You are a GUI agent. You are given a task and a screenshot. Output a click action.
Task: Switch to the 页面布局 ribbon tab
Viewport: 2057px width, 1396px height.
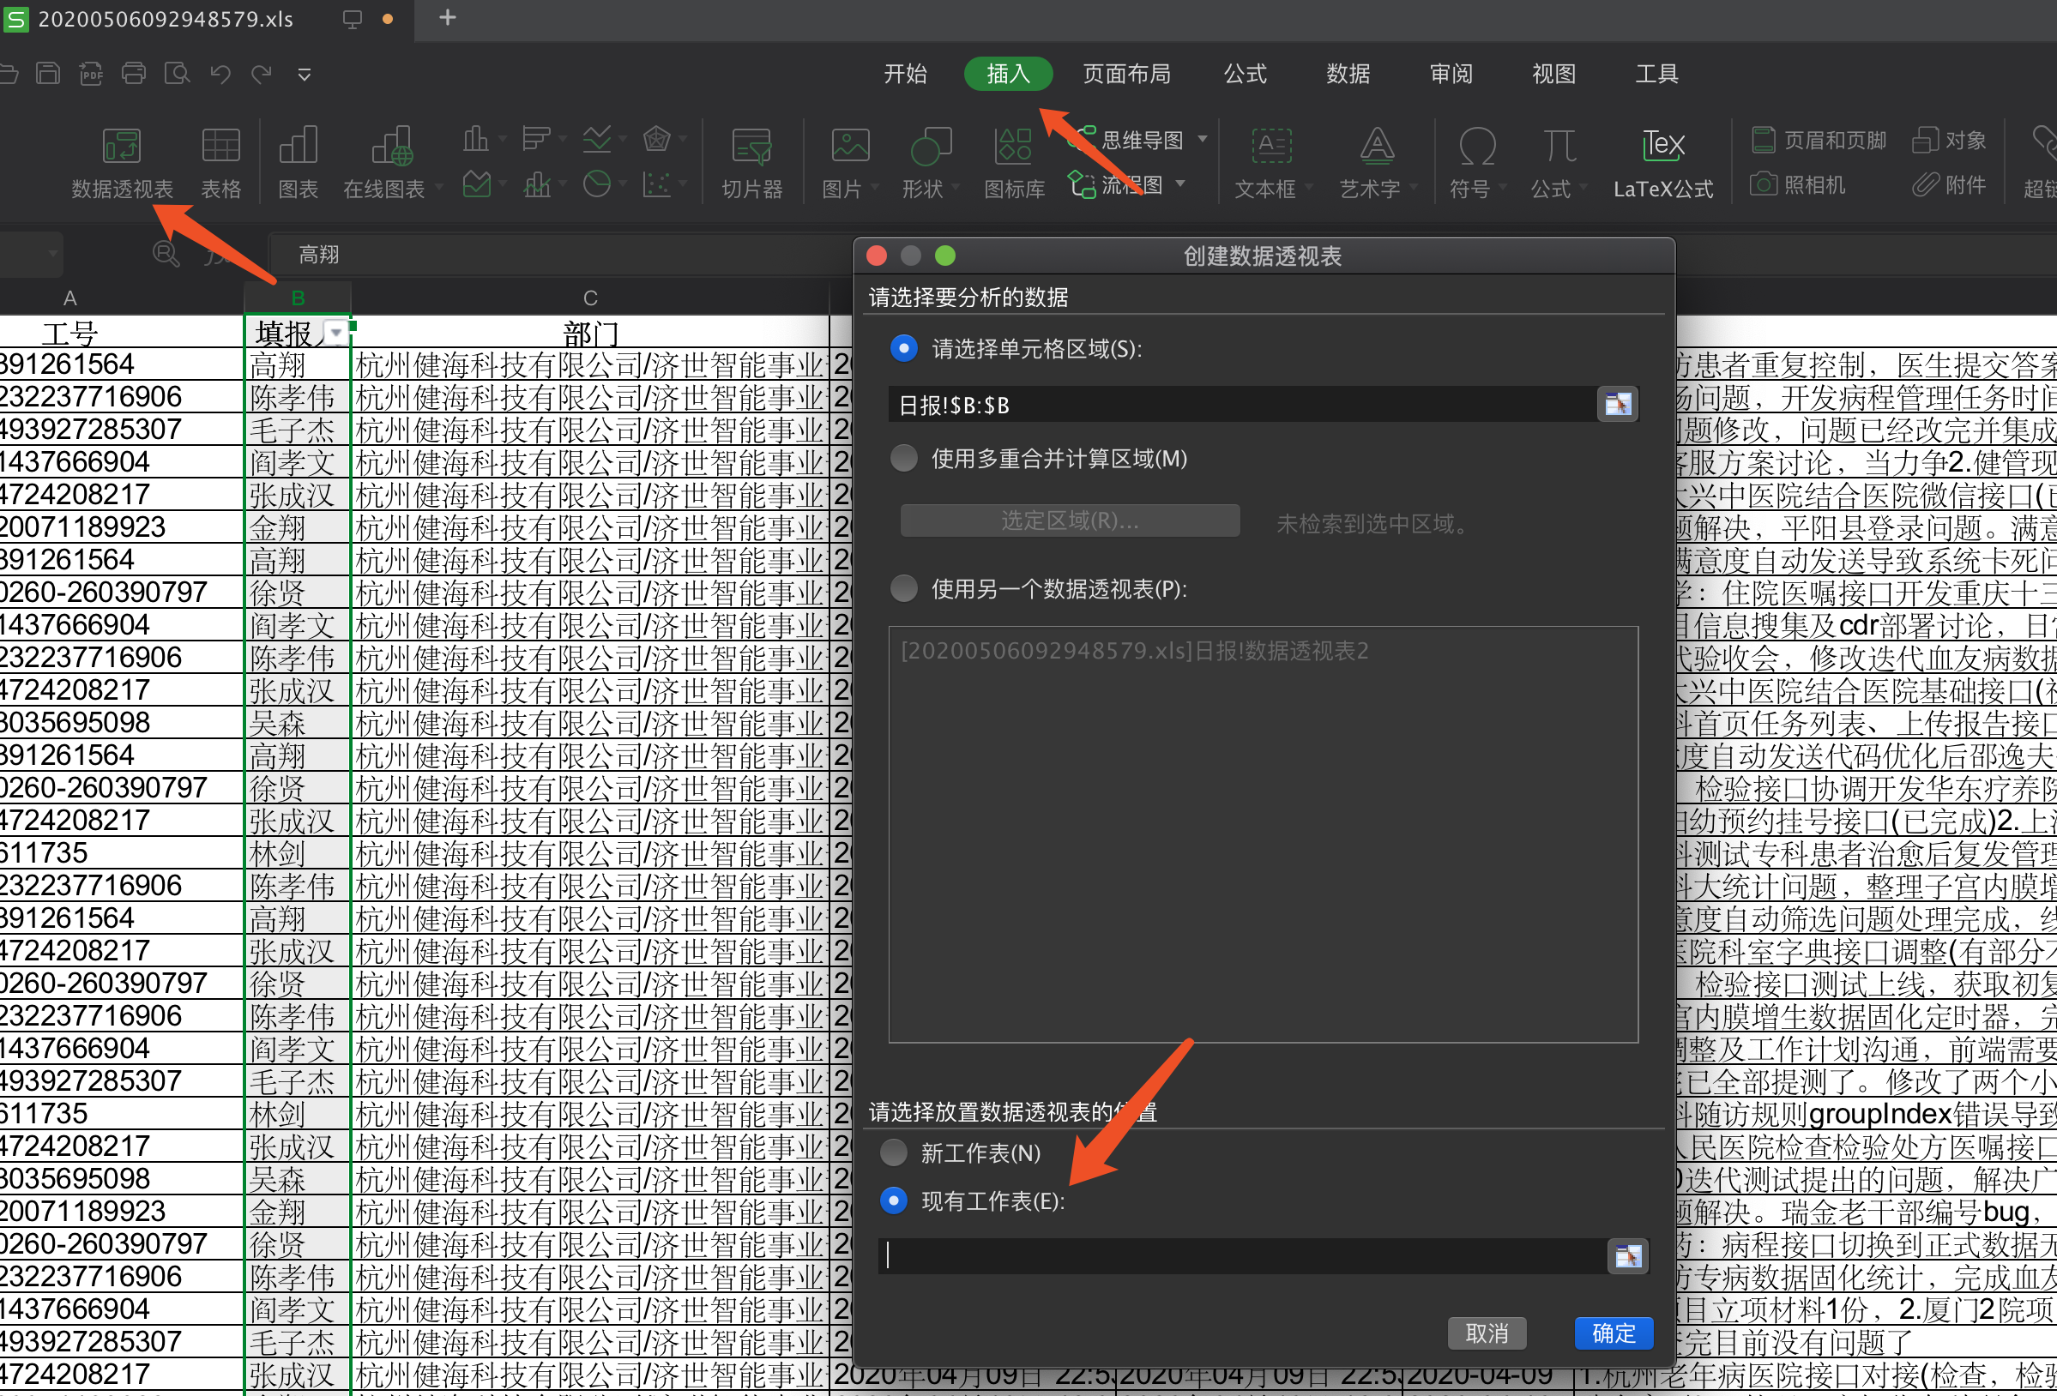(x=1126, y=74)
